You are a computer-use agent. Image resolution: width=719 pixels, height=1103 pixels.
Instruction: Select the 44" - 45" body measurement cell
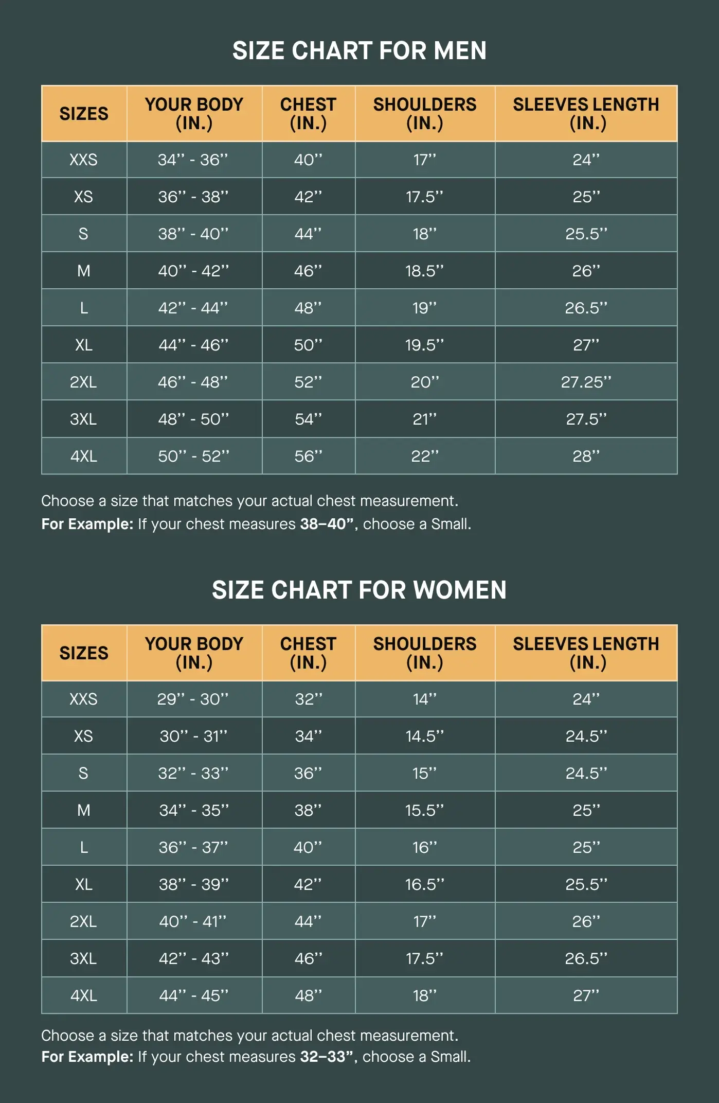click(193, 995)
